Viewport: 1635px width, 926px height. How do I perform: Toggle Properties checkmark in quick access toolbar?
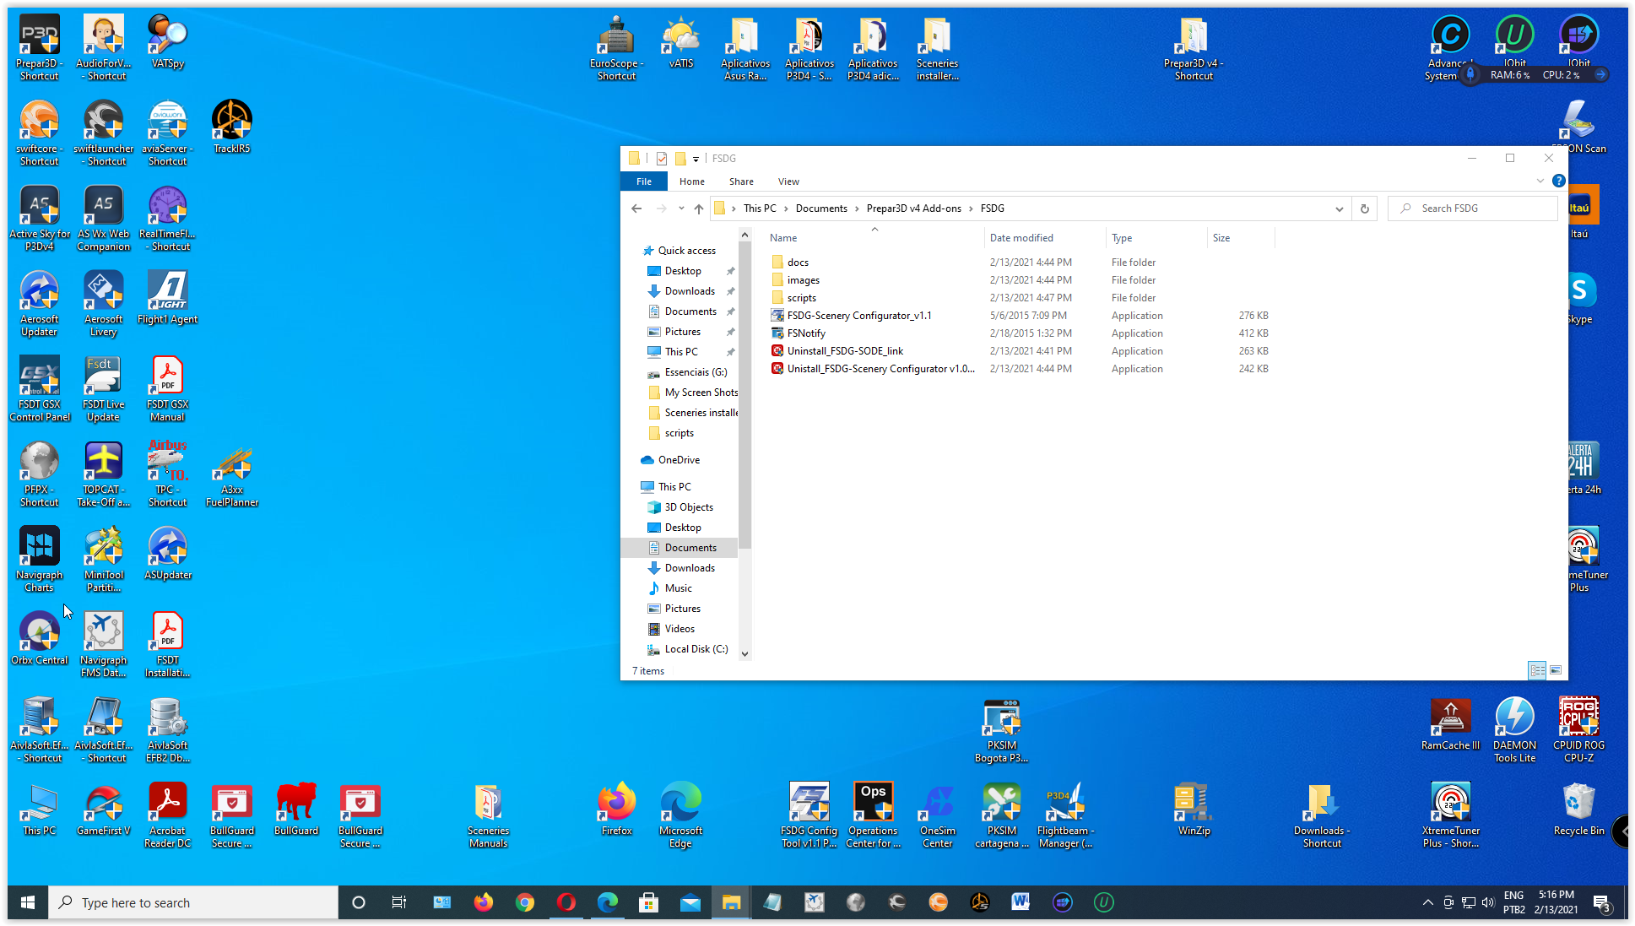pyautogui.click(x=662, y=159)
